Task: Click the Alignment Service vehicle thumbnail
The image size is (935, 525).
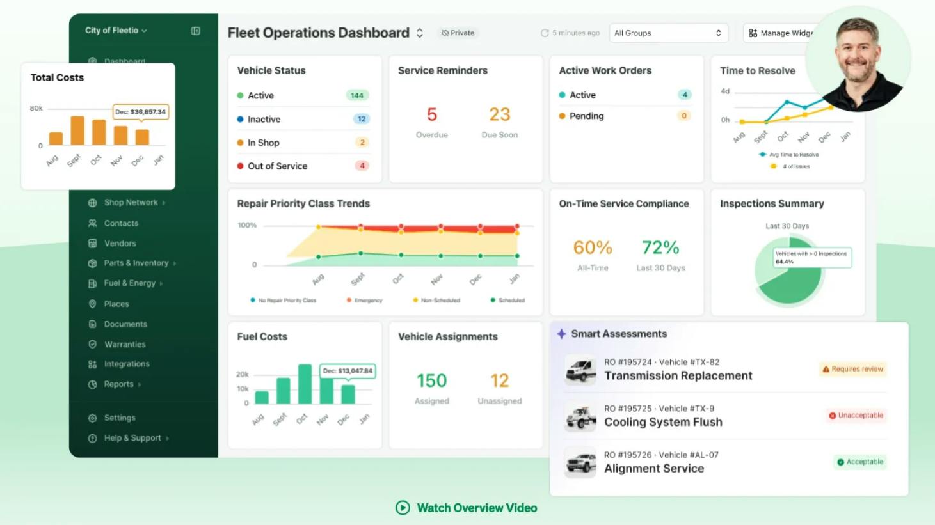Action: pos(580,462)
